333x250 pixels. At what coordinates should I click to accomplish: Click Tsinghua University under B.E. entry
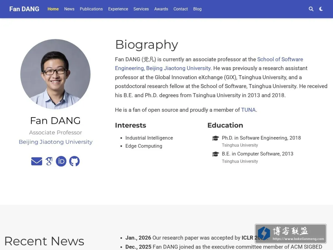(x=240, y=161)
